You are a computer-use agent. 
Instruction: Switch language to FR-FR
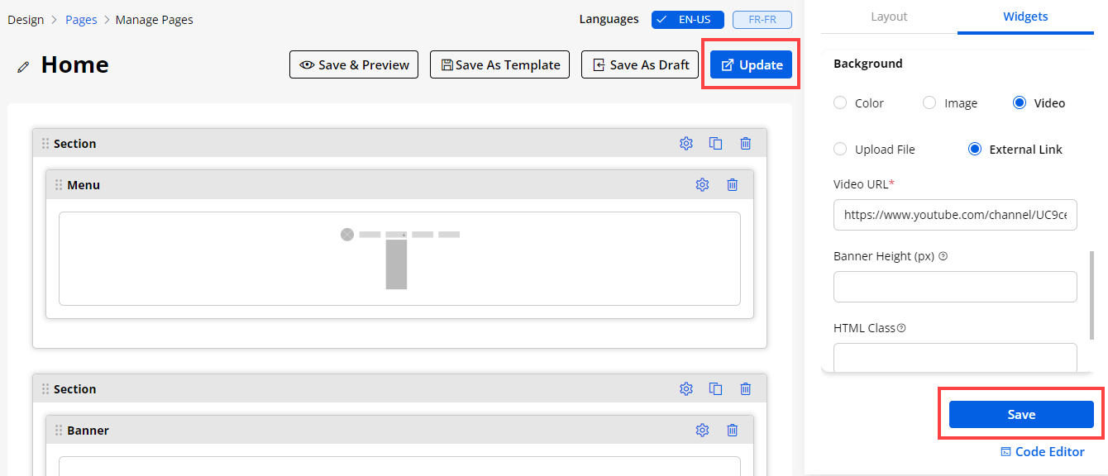tap(762, 20)
